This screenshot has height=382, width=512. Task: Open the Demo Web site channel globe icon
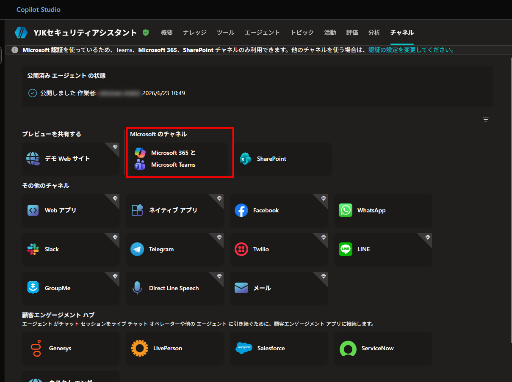click(33, 159)
